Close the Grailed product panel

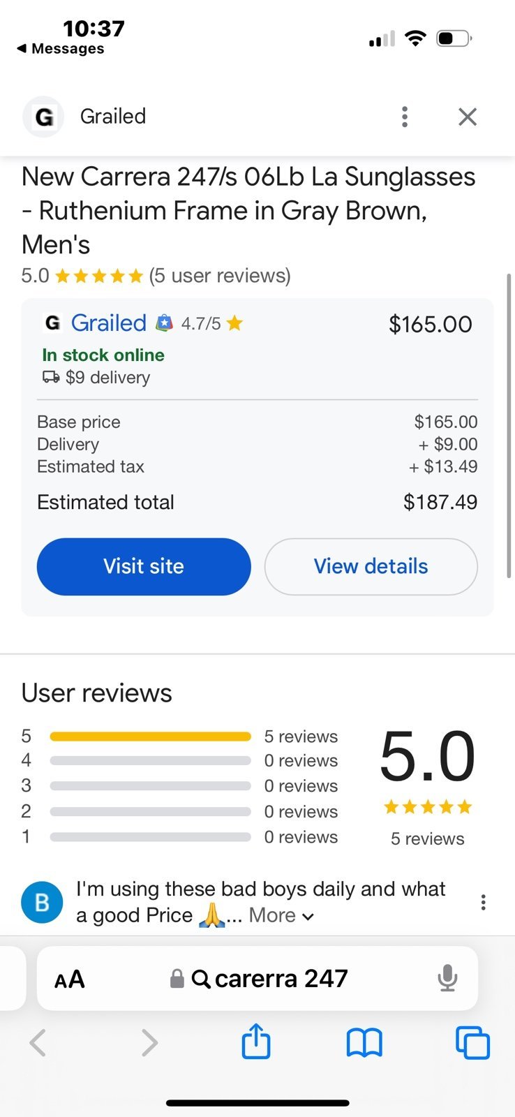[x=468, y=117]
